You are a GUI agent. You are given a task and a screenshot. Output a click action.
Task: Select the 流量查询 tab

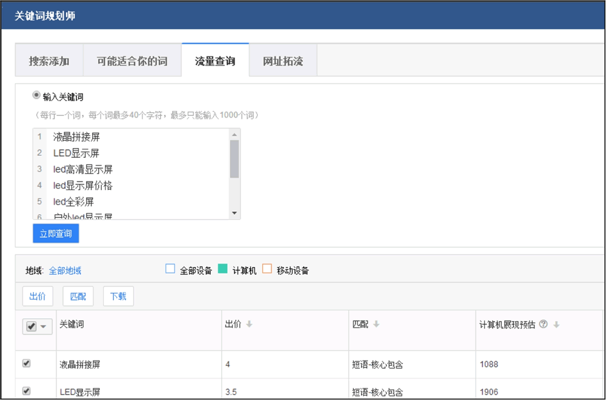(x=215, y=61)
